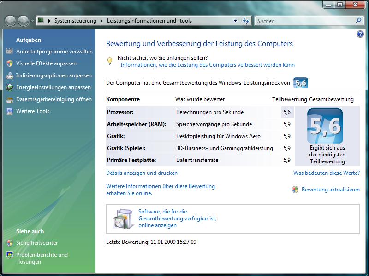Click the Komponente column header
Viewport: 369px width, 276px height.
[x=123, y=99]
